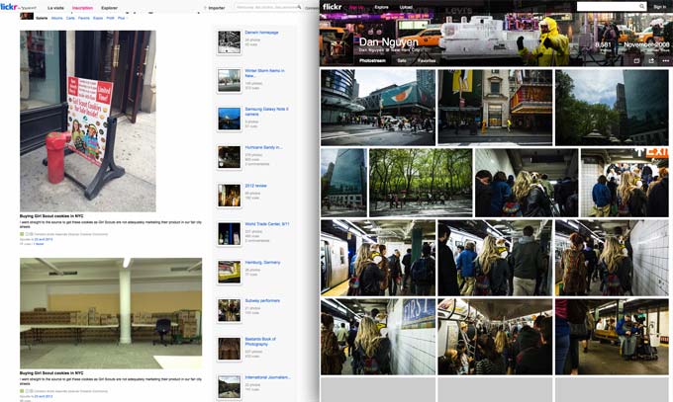Open the three-dots more menu on the cover
The height and width of the screenshot is (402, 673).
click(665, 61)
